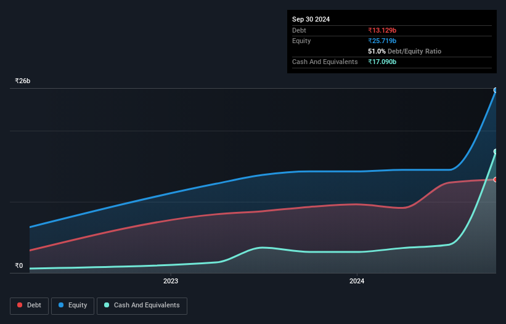Screen dimensions: 506x324
Task: Click the Debt end data point marker
Action: 496,180
